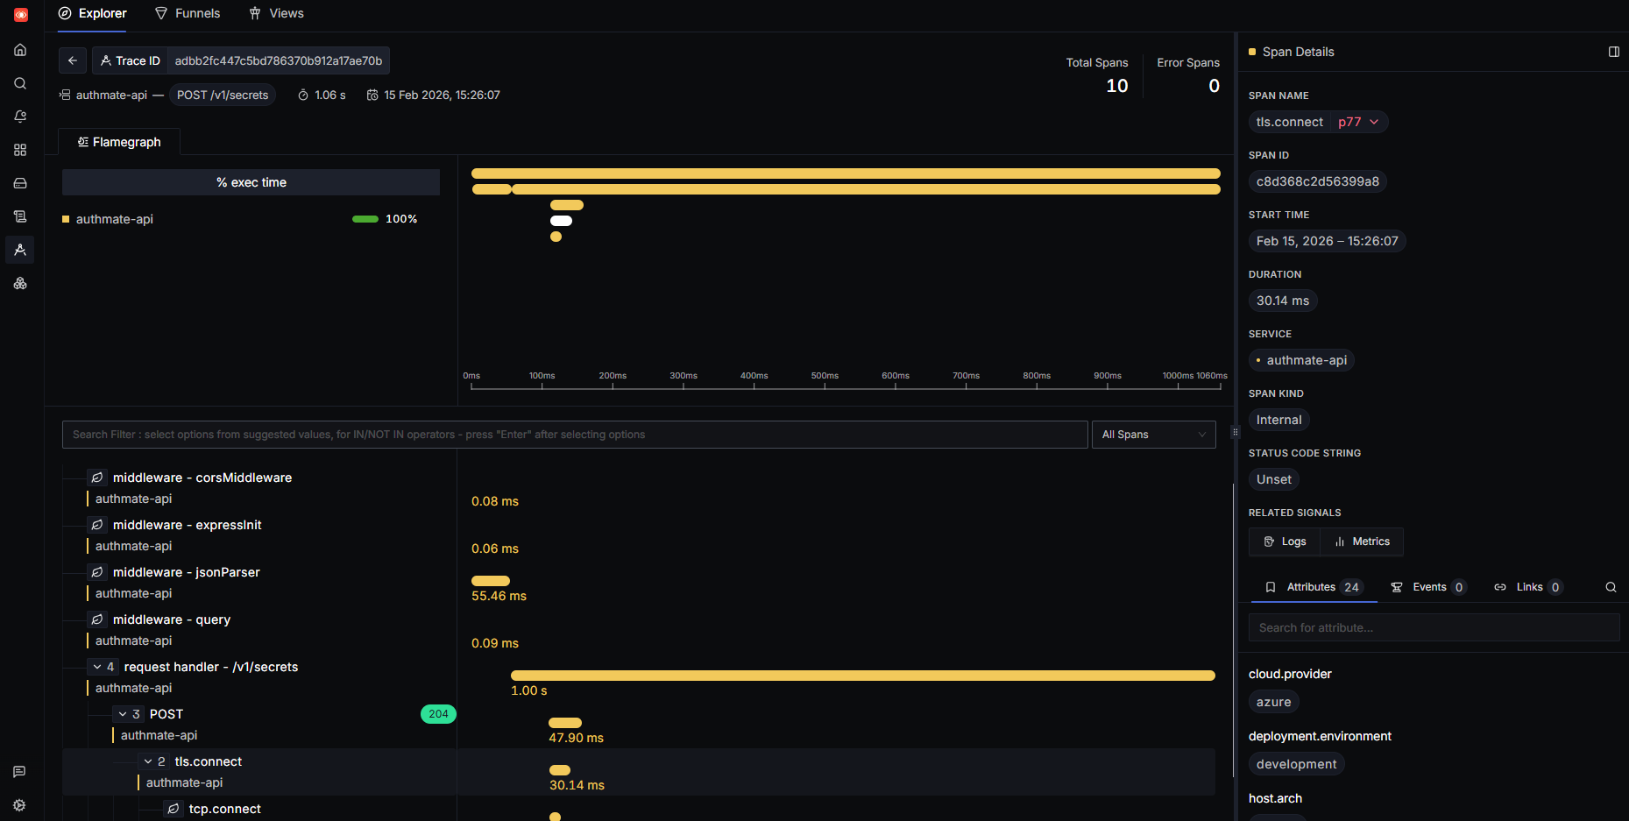Open settings gear icon at sidebar bottom

pyautogui.click(x=19, y=805)
